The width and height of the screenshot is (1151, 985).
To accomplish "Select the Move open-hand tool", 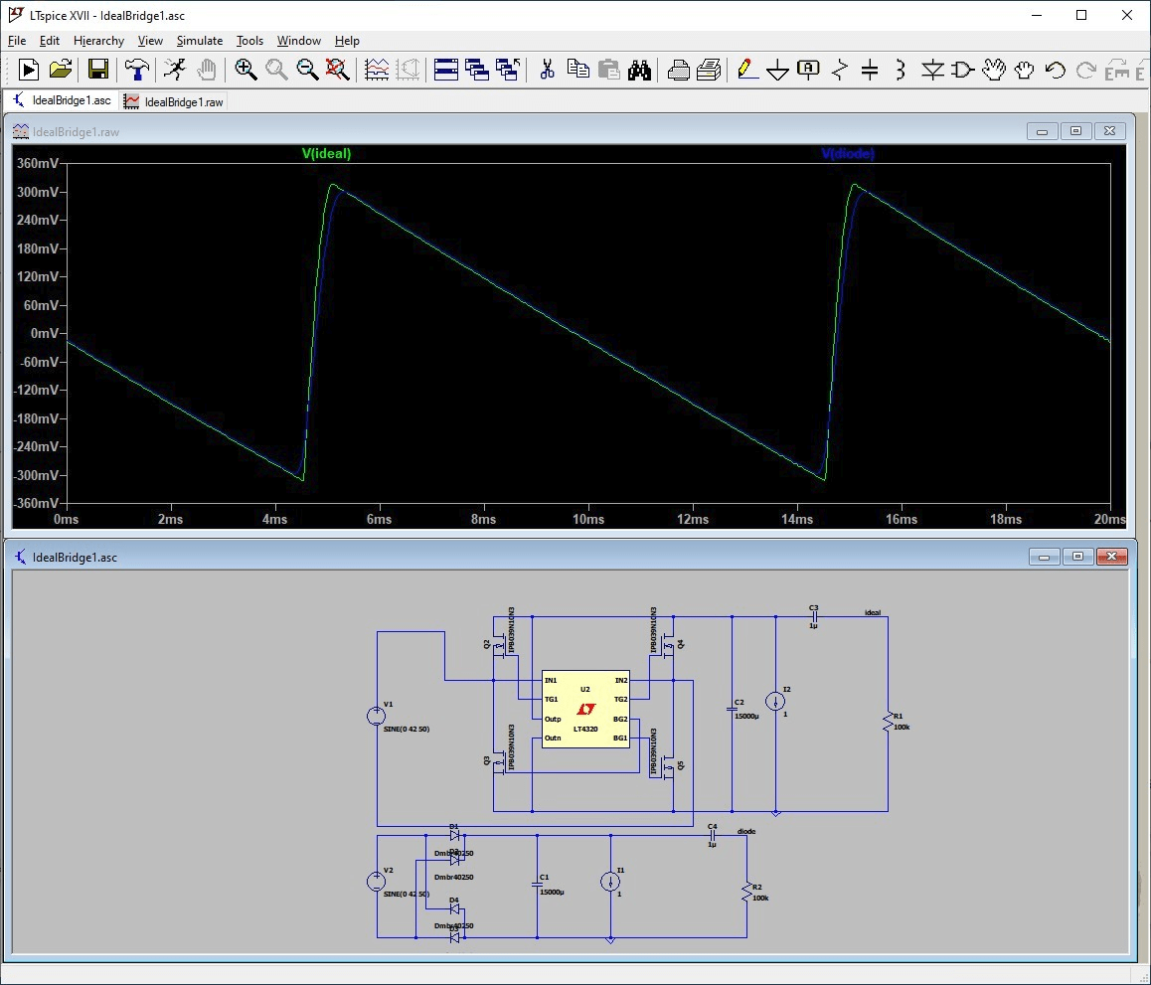I will click(x=993, y=70).
